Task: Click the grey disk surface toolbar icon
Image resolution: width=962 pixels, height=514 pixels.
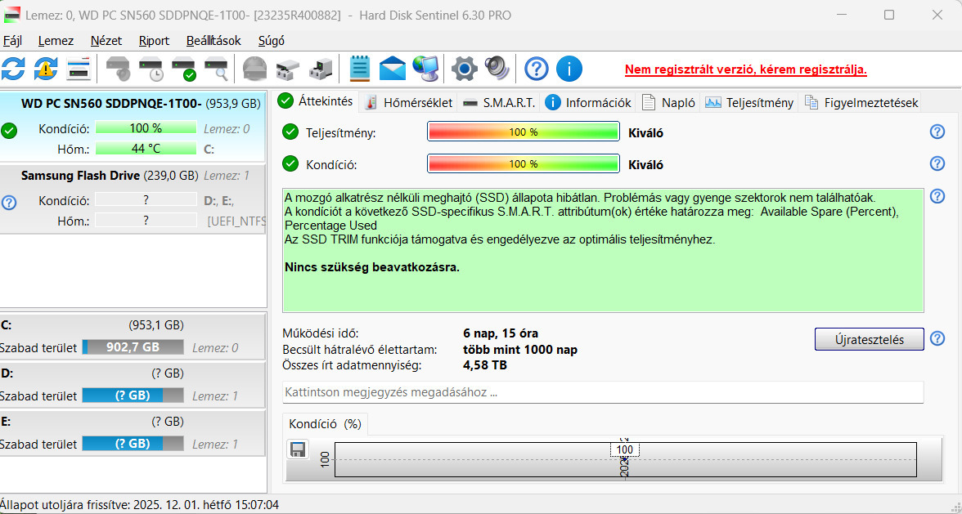Action: tap(254, 69)
